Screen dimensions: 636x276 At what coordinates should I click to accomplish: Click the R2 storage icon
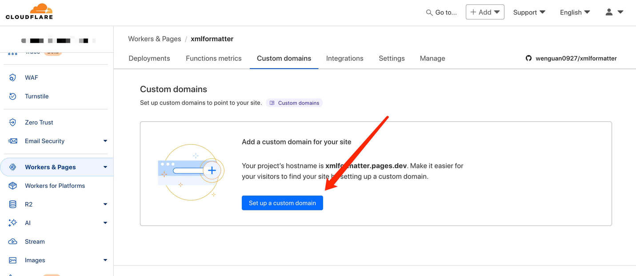(x=12, y=204)
